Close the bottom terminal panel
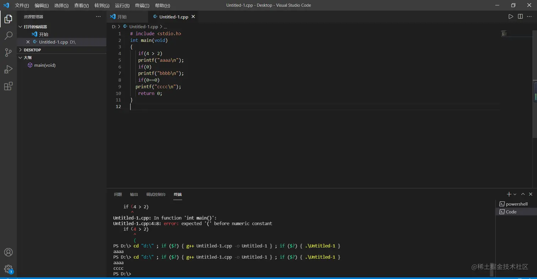This screenshot has height=279, width=537. point(531,194)
